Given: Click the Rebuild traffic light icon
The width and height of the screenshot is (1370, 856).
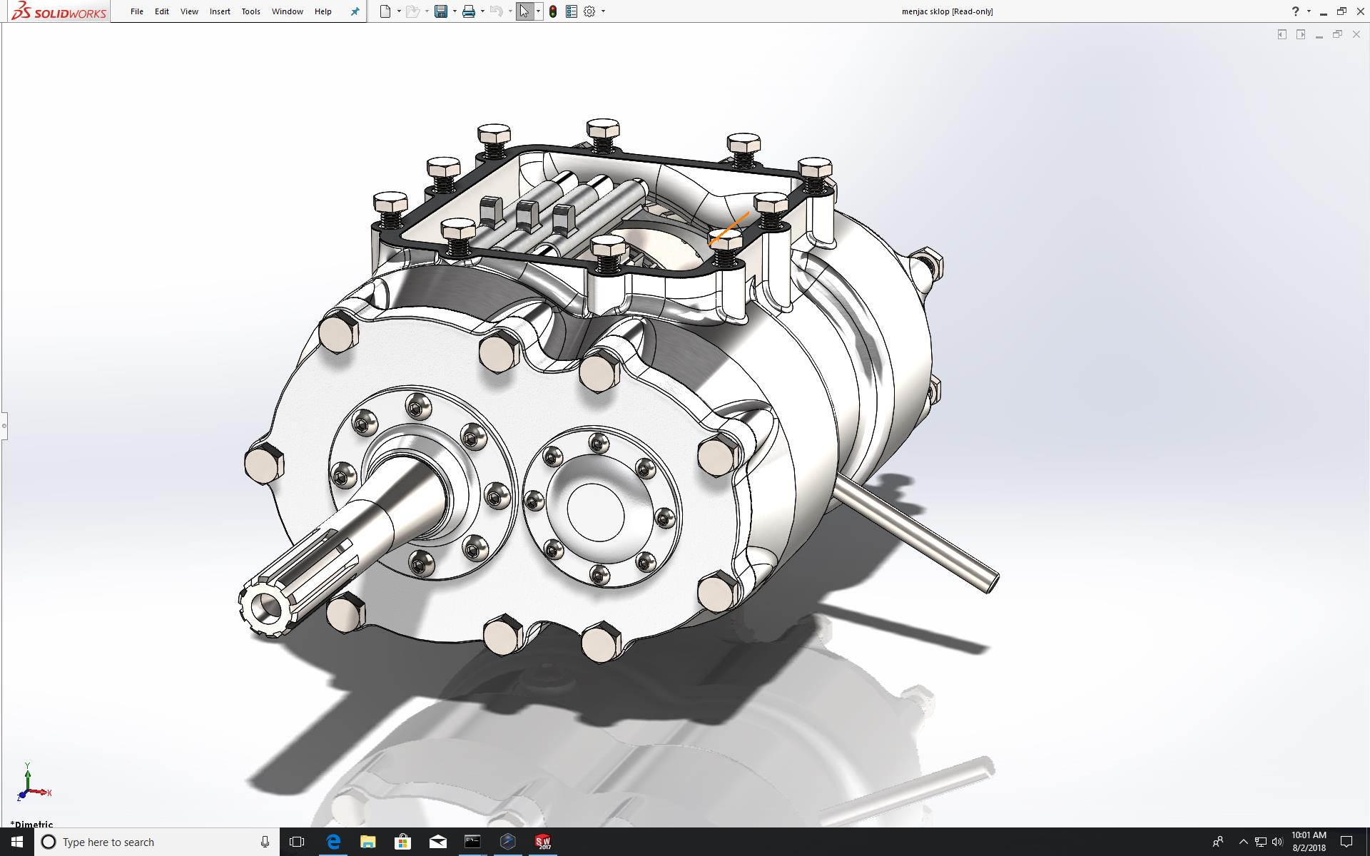Looking at the screenshot, I should 553,11.
